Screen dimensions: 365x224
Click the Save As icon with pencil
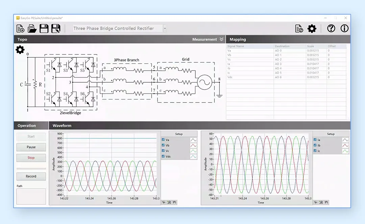point(56,29)
